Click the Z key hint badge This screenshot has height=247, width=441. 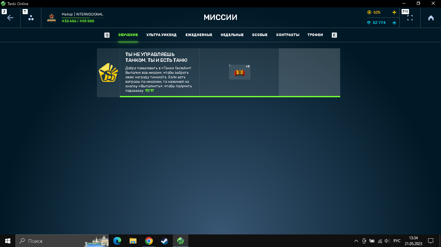[4, 12]
